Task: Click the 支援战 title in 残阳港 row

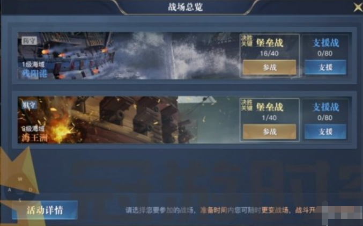Action: tap(325, 42)
